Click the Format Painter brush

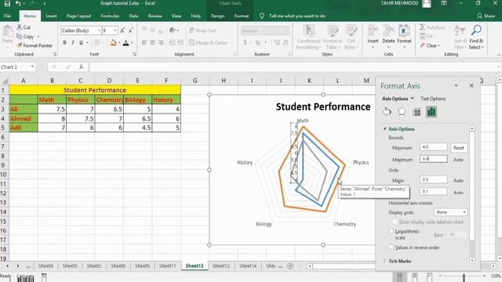coord(20,45)
